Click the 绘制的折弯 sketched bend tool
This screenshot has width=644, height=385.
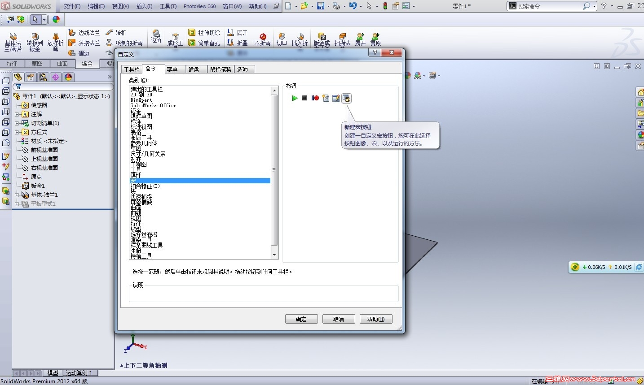(124, 43)
